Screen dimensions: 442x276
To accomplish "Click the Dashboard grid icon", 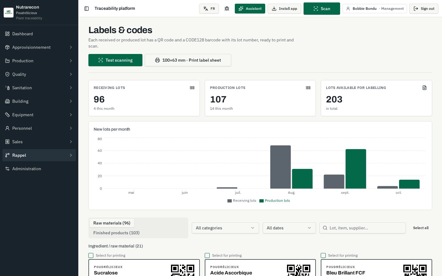I will (7, 34).
